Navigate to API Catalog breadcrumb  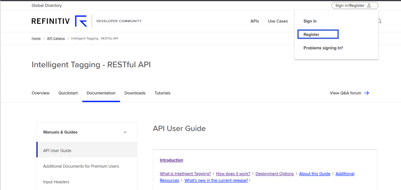tap(56, 39)
